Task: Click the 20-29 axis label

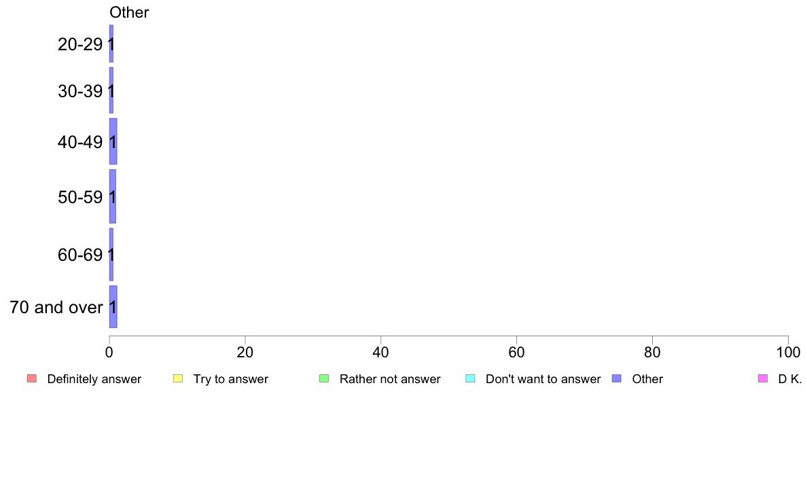Action: pos(80,44)
